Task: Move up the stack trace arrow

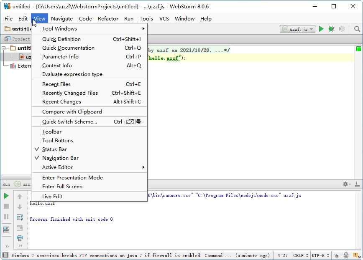Action: coord(20,197)
